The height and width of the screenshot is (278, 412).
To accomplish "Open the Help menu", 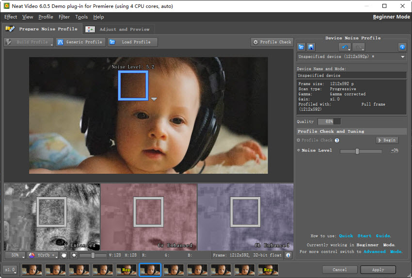I will [x=98, y=17].
